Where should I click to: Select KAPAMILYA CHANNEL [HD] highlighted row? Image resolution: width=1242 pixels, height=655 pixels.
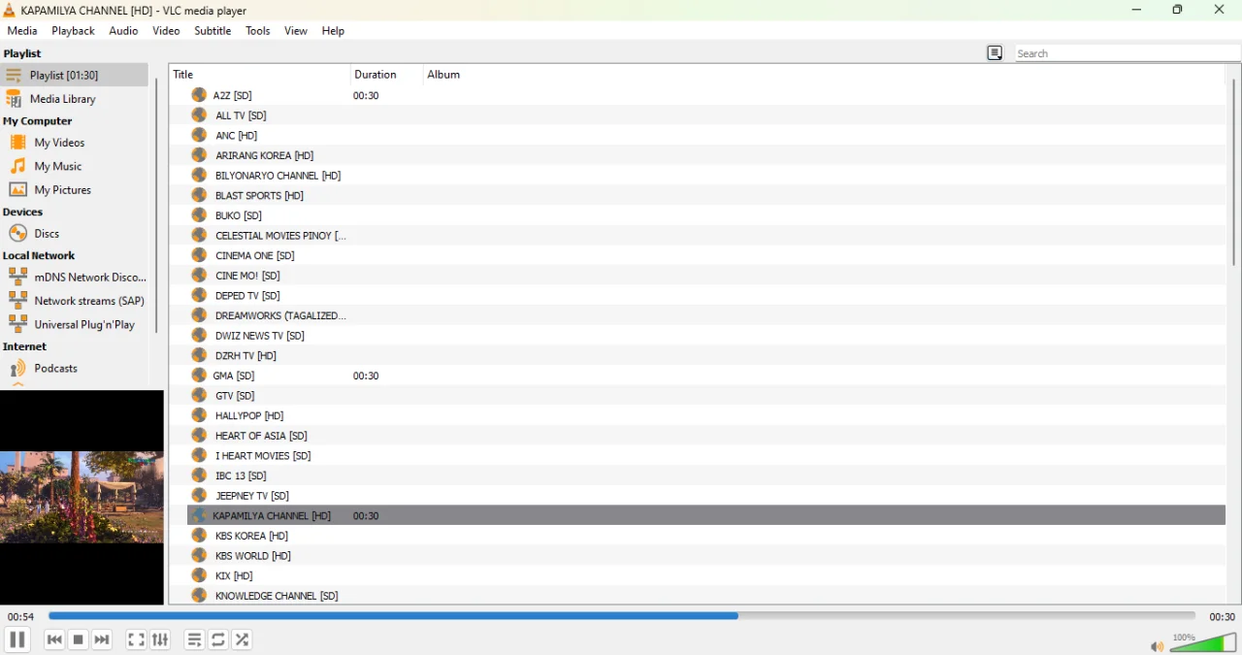point(706,515)
